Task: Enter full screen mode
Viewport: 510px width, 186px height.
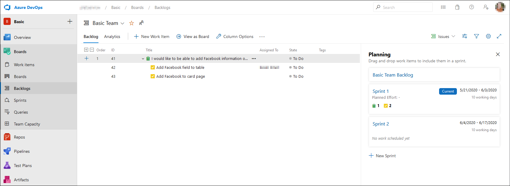Action: coord(499,36)
